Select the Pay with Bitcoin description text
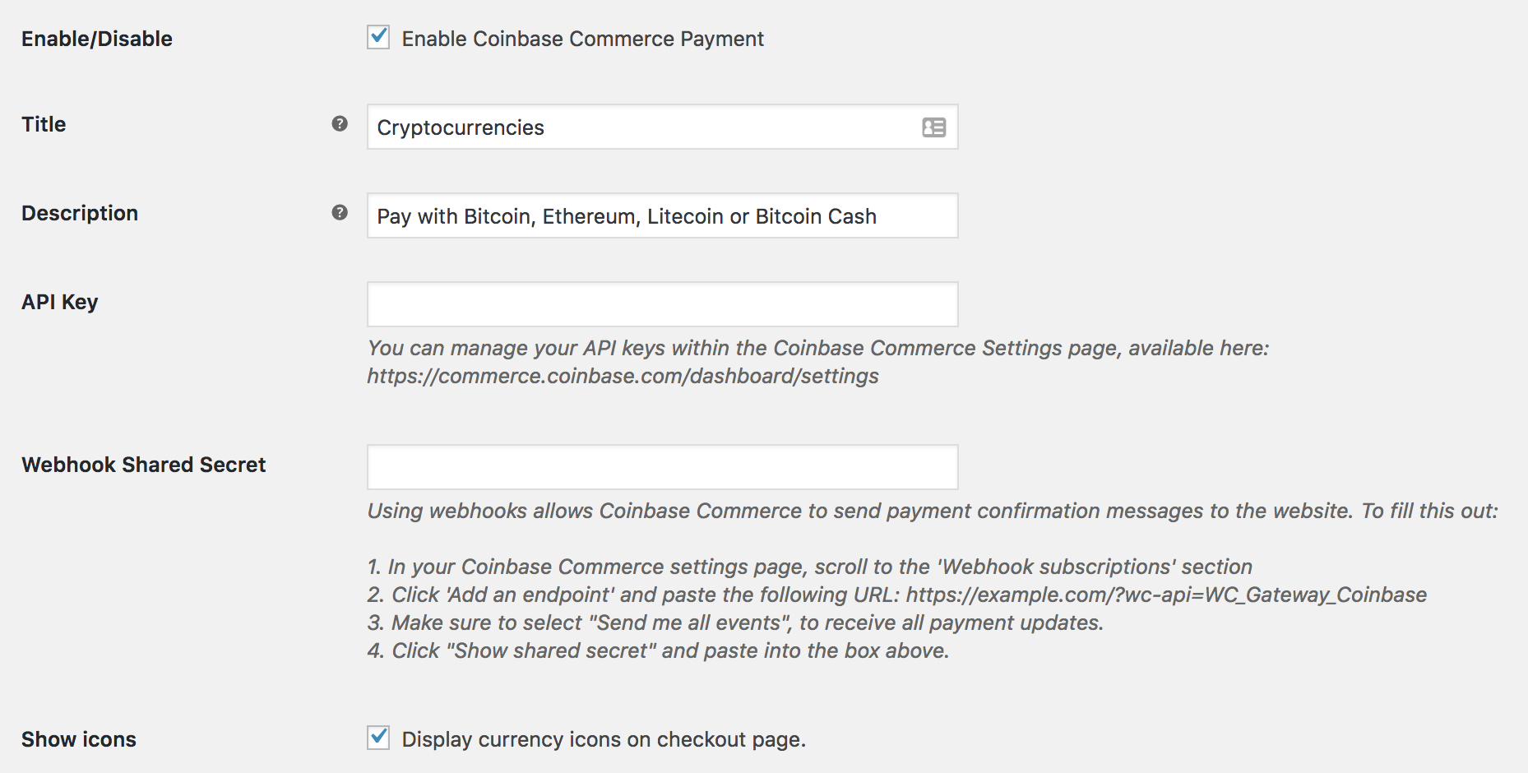Screen dimensions: 1528x773 [626, 216]
